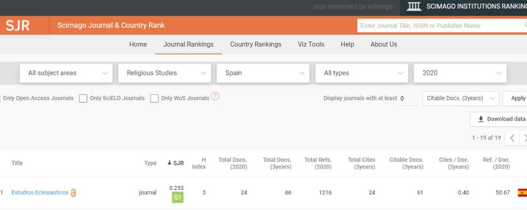The image size is (527, 210).
Task: Click the '1 - 19 of 19' results count
Action: tap(486, 138)
